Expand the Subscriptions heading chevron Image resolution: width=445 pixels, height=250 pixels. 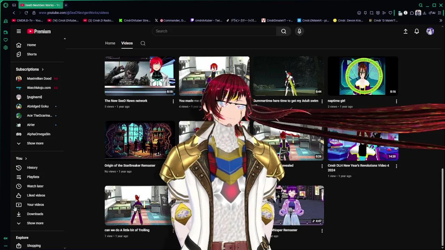pyautogui.click(x=42, y=69)
